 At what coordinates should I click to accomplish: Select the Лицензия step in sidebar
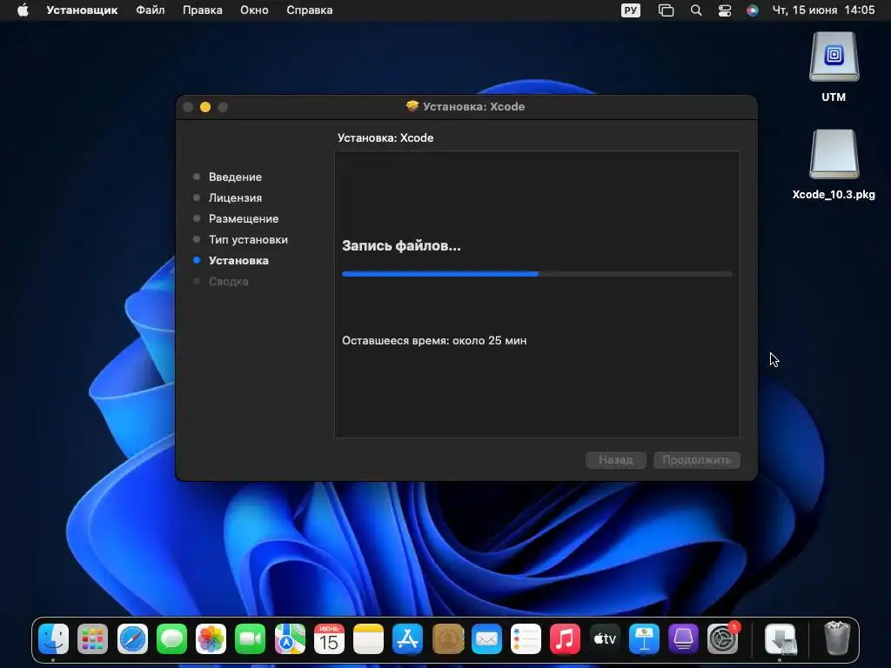click(x=235, y=197)
